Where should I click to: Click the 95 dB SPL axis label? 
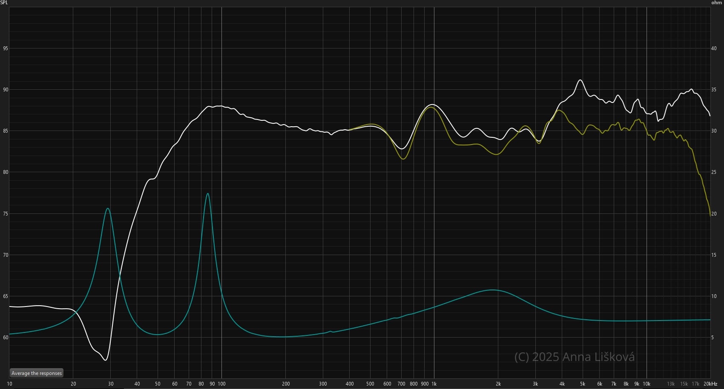(x=6, y=48)
